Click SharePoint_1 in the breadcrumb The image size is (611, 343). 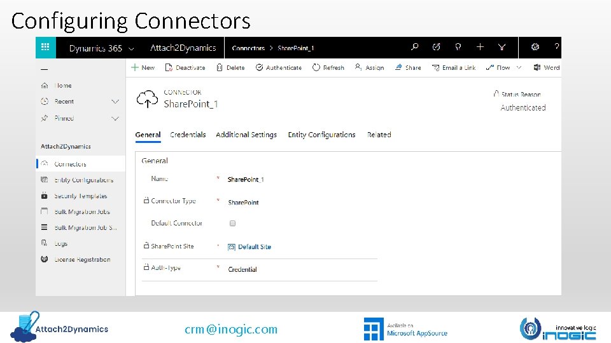point(296,48)
